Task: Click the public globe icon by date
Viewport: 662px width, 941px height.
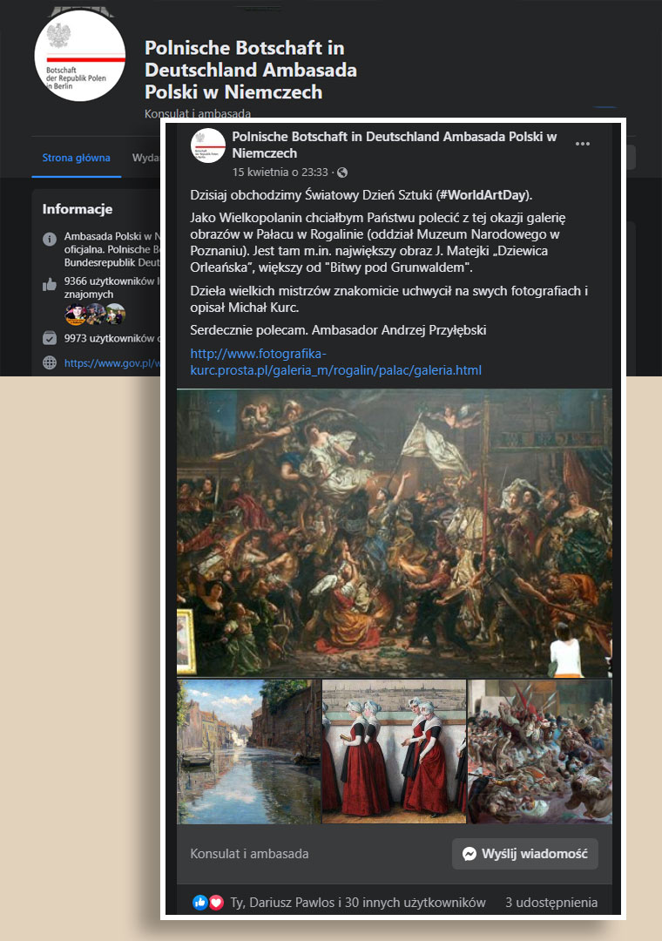Action: point(342,173)
